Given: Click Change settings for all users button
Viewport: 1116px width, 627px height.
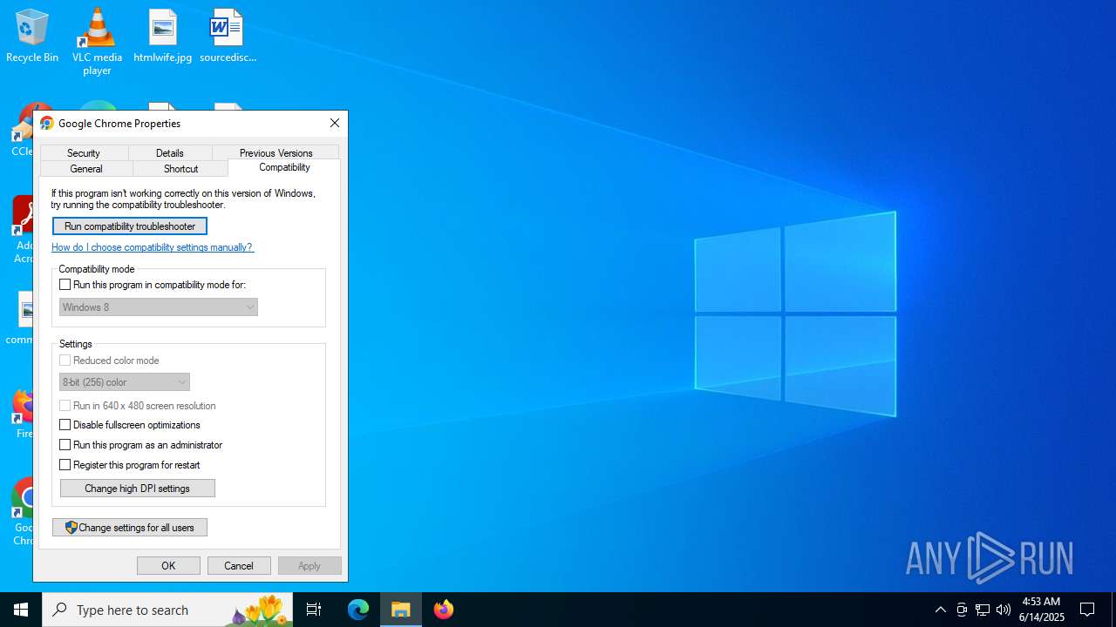Looking at the screenshot, I should click(x=130, y=528).
